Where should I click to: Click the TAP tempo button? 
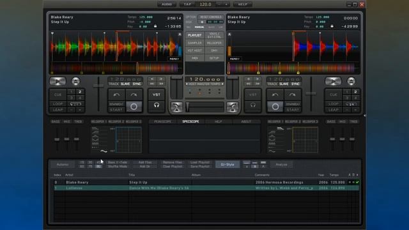[x=187, y=4]
